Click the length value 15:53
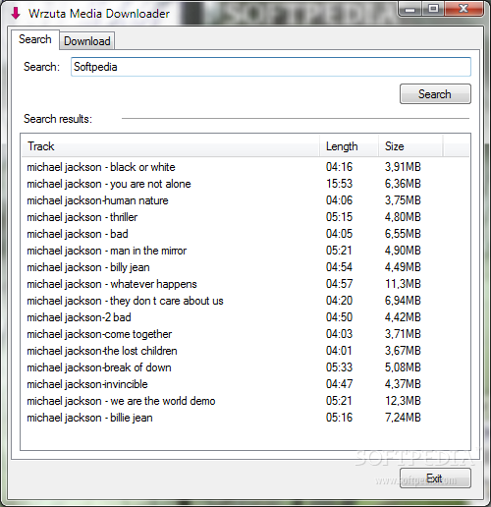The width and height of the screenshot is (491, 507). pyautogui.click(x=339, y=184)
